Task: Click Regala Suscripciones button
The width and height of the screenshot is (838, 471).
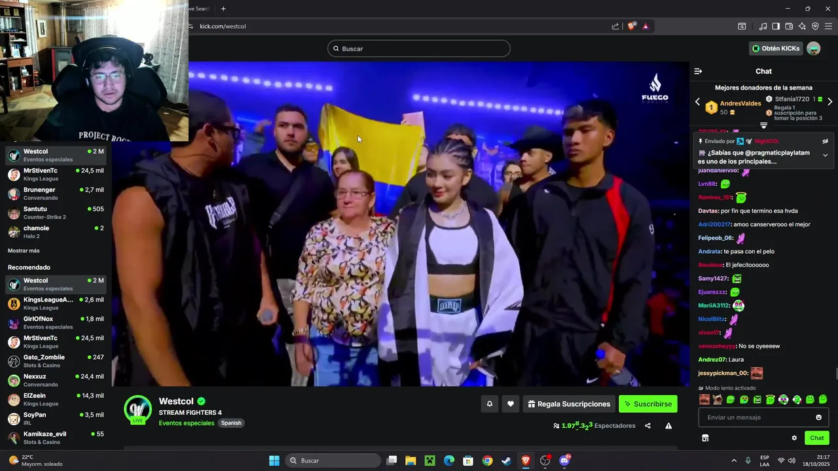Action: click(x=569, y=404)
